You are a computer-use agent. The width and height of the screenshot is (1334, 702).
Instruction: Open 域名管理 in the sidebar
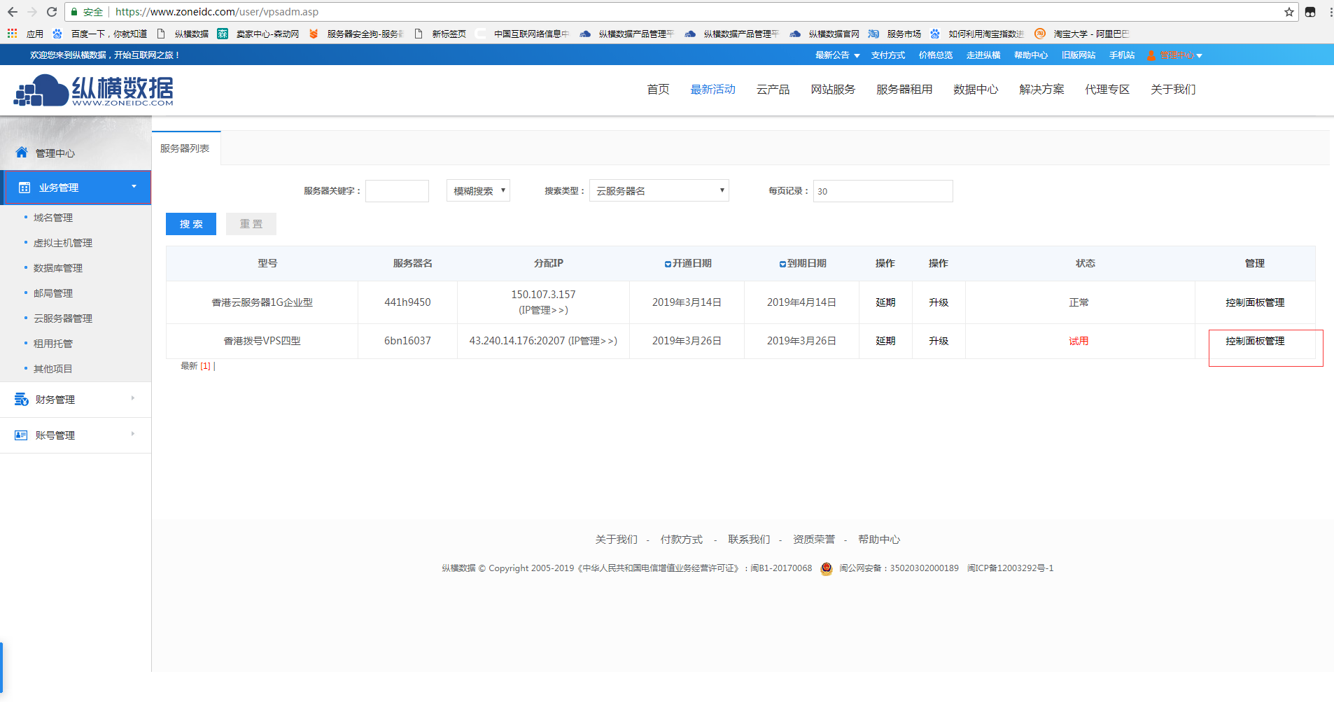coord(53,218)
